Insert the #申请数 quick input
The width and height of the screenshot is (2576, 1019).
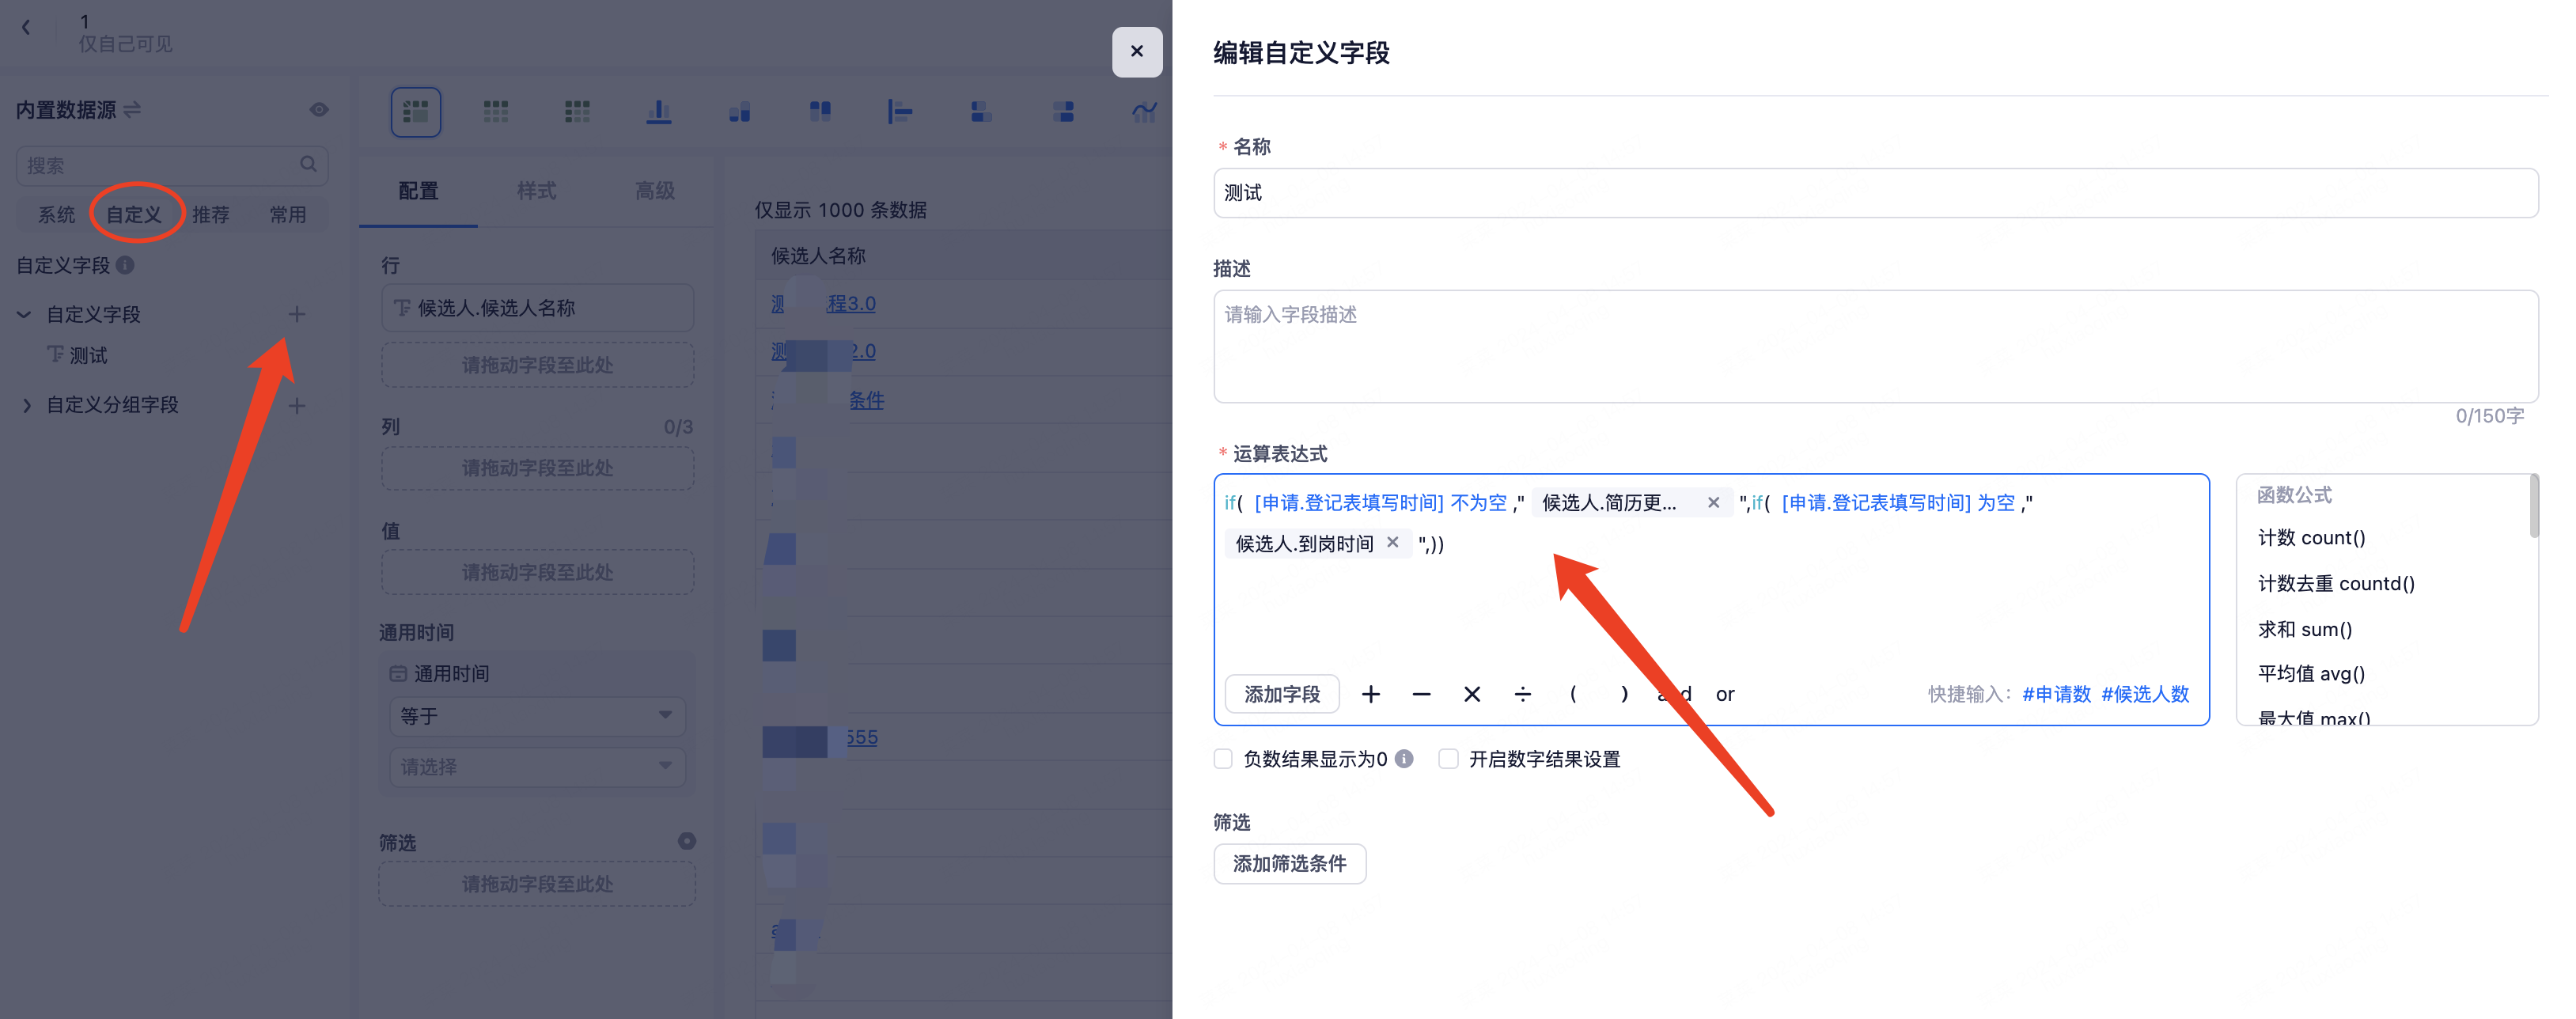(2056, 694)
